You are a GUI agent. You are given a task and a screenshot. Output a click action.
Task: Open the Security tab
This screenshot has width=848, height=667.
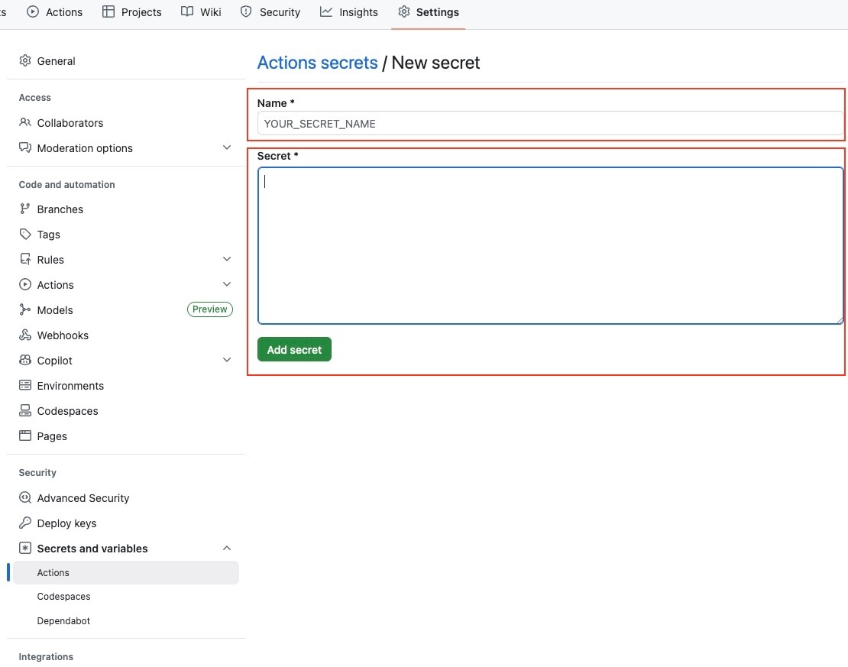[x=270, y=12]
